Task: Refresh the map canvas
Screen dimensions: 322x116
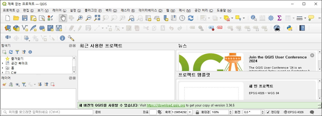Action: click(191, 18)
